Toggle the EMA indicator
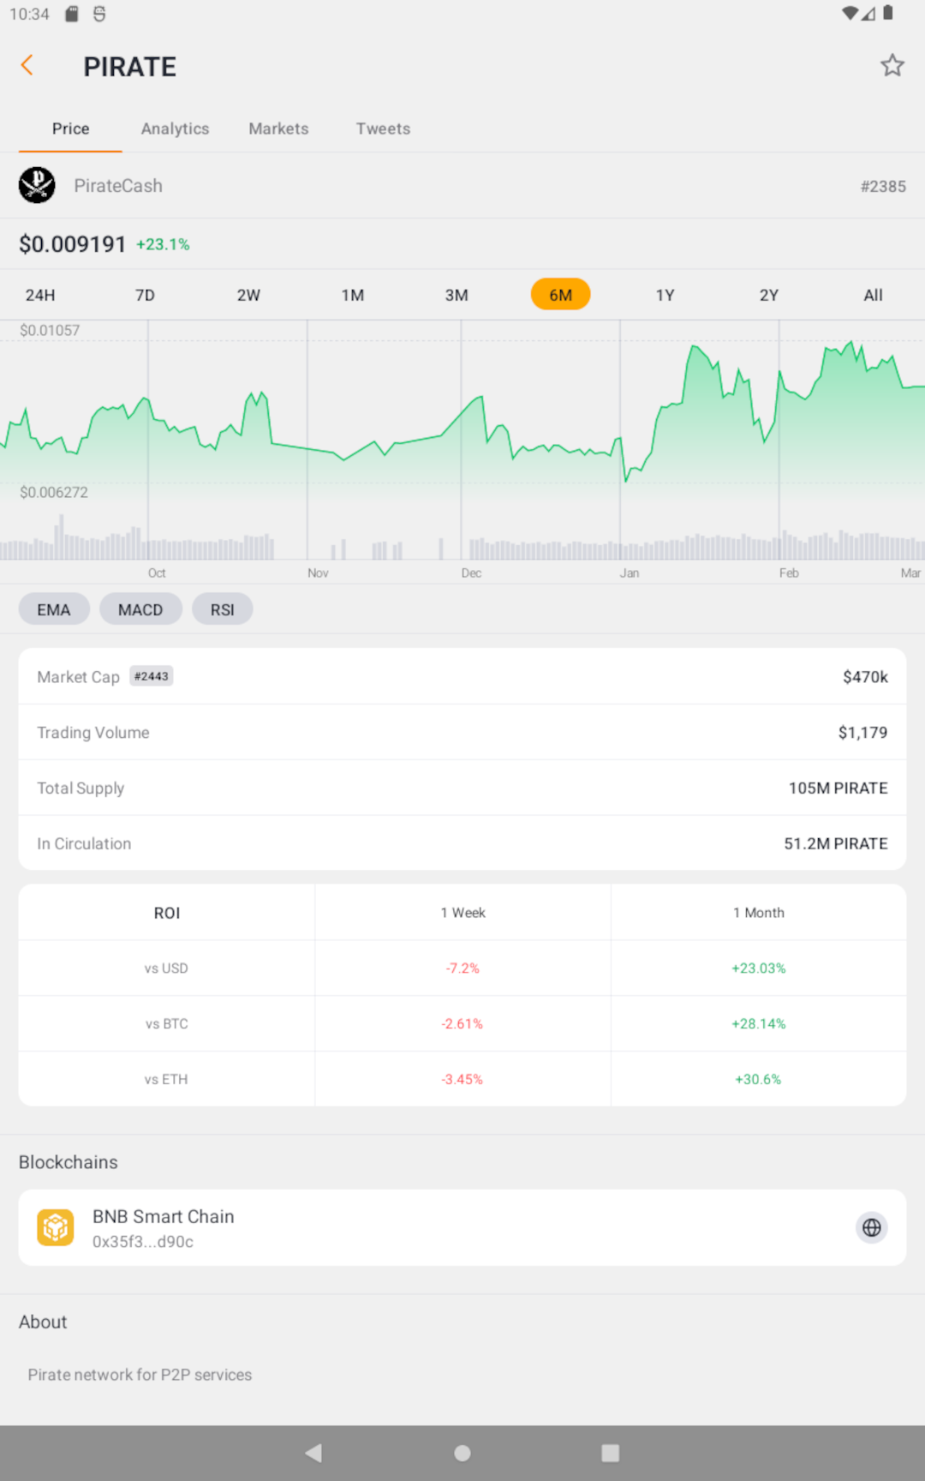 tap(54, 609)
